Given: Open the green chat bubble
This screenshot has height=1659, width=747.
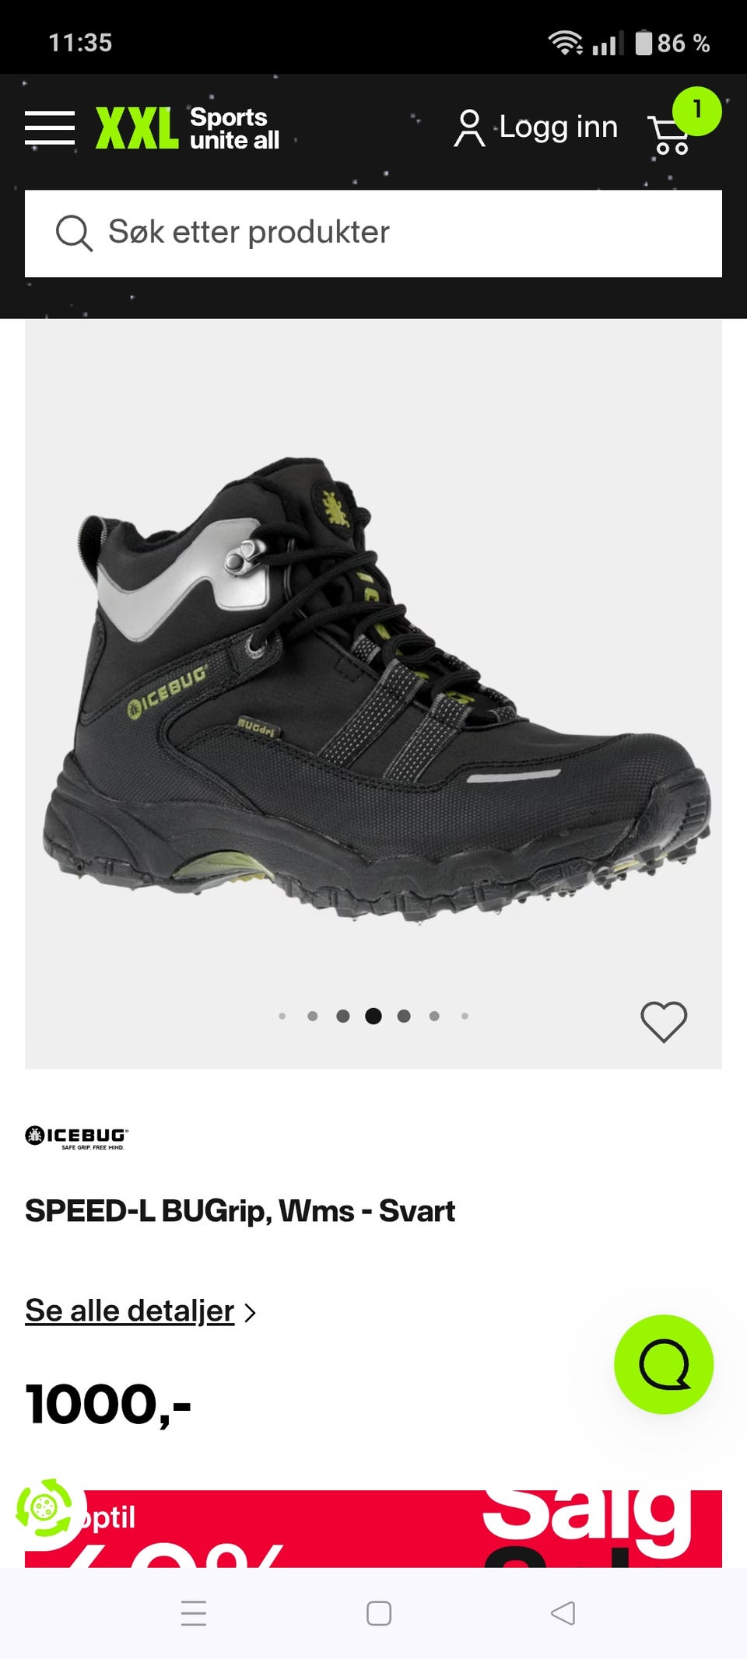Looking at the screenshot, I should click(664, 1364).
